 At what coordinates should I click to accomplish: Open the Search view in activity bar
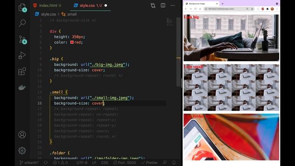(x=22, y=23)
